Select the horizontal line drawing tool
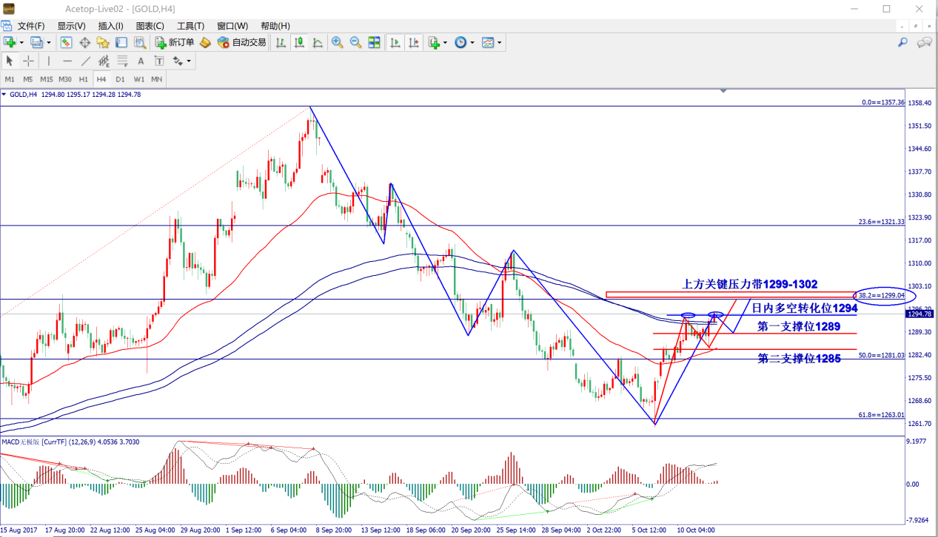Screen dimensions: 938x537 coord(67,61)
